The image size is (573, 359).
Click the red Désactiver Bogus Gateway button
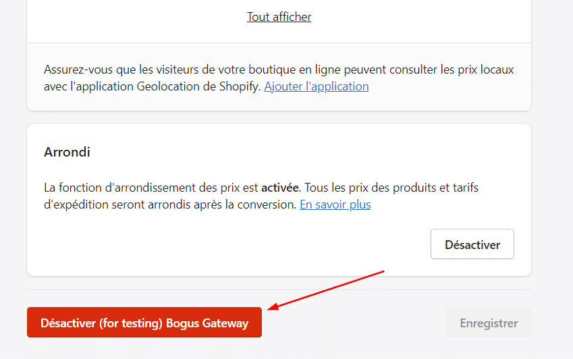144,323
